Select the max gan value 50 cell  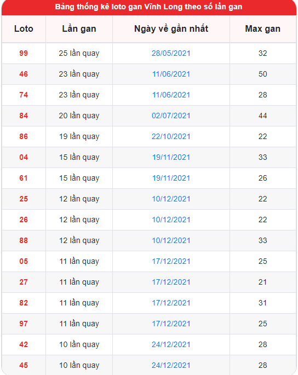click(x=262, y=74)
